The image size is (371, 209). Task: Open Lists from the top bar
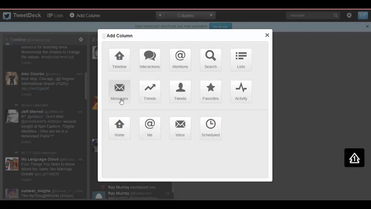55,16
